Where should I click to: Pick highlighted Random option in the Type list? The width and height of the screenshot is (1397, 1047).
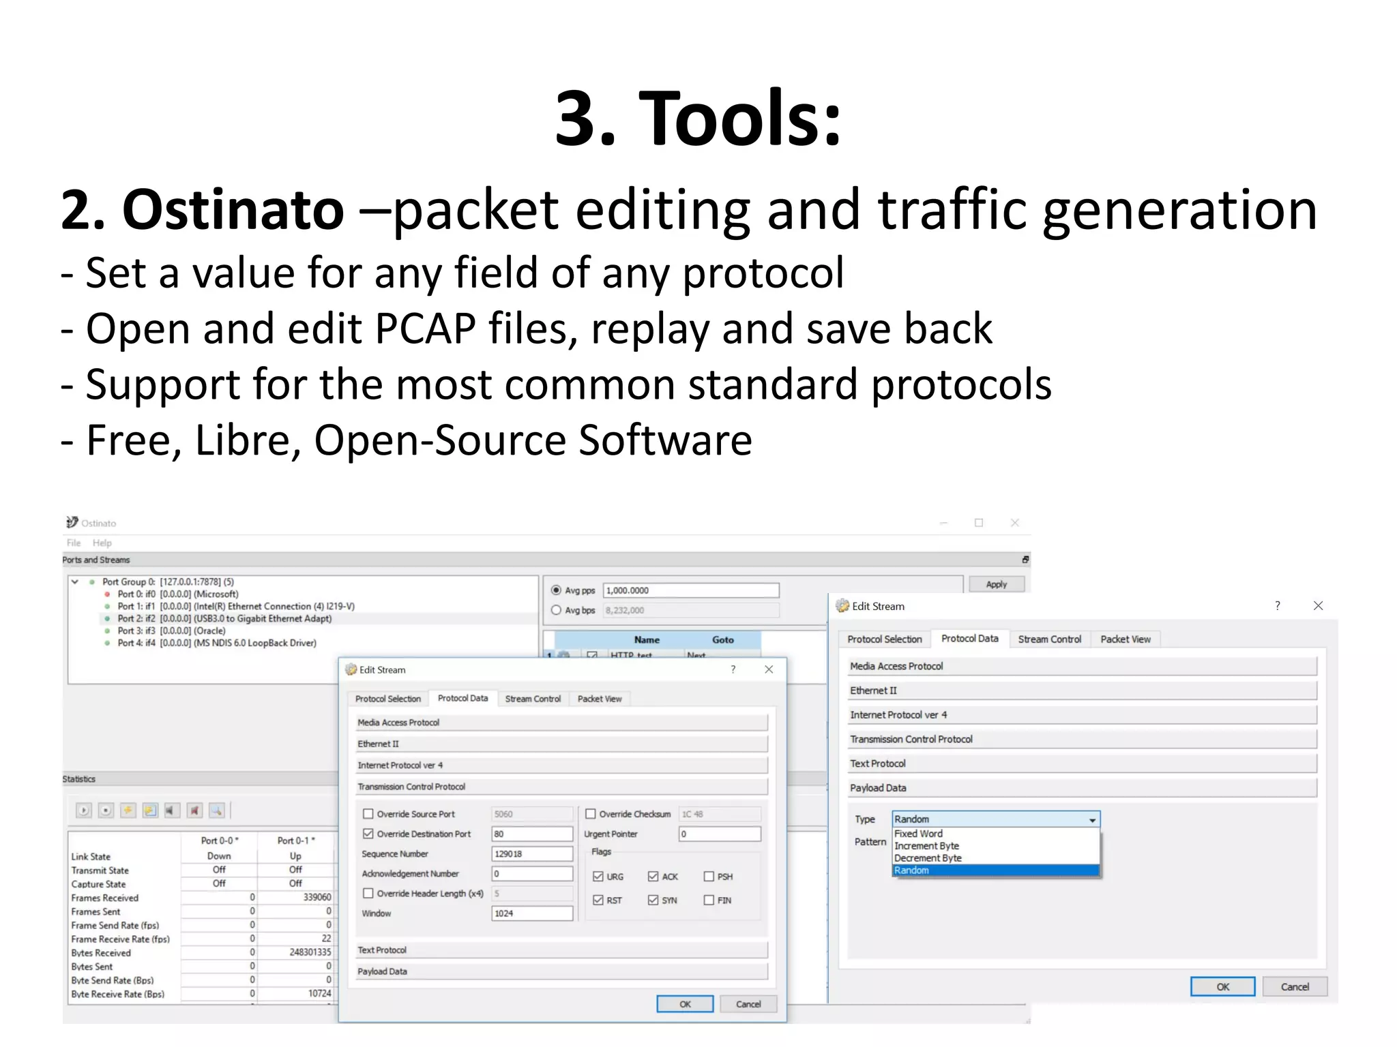[996, 870]
